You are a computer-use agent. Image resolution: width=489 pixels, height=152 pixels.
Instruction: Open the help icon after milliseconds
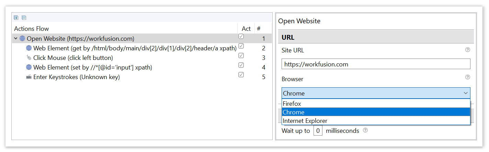click(x=365, y=130)
